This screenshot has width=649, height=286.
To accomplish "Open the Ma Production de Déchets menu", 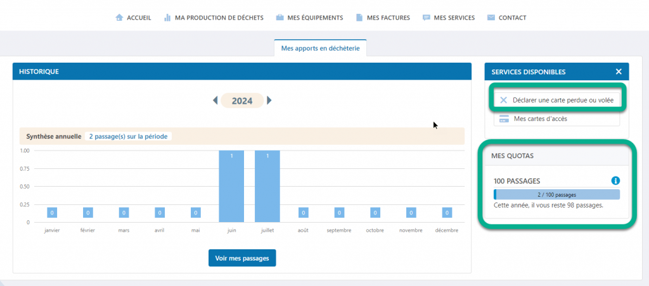I will click(x=219, y=18).
